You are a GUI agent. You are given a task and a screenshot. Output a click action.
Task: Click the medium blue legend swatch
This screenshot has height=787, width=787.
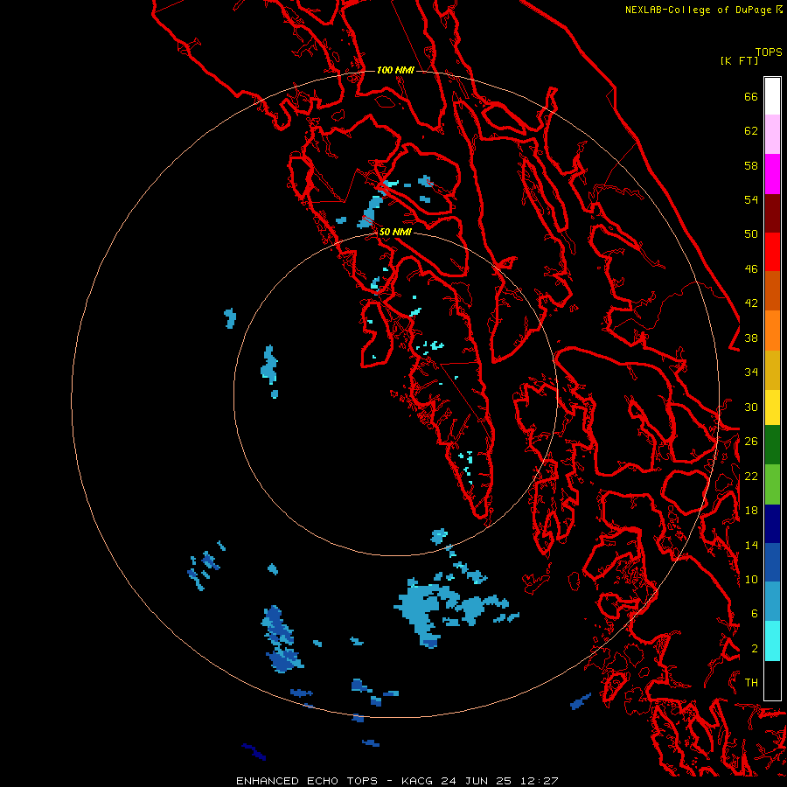point(772,562)
